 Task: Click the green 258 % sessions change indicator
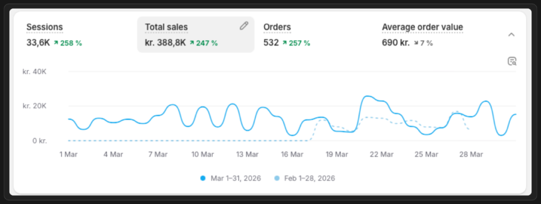click(68, 43)
